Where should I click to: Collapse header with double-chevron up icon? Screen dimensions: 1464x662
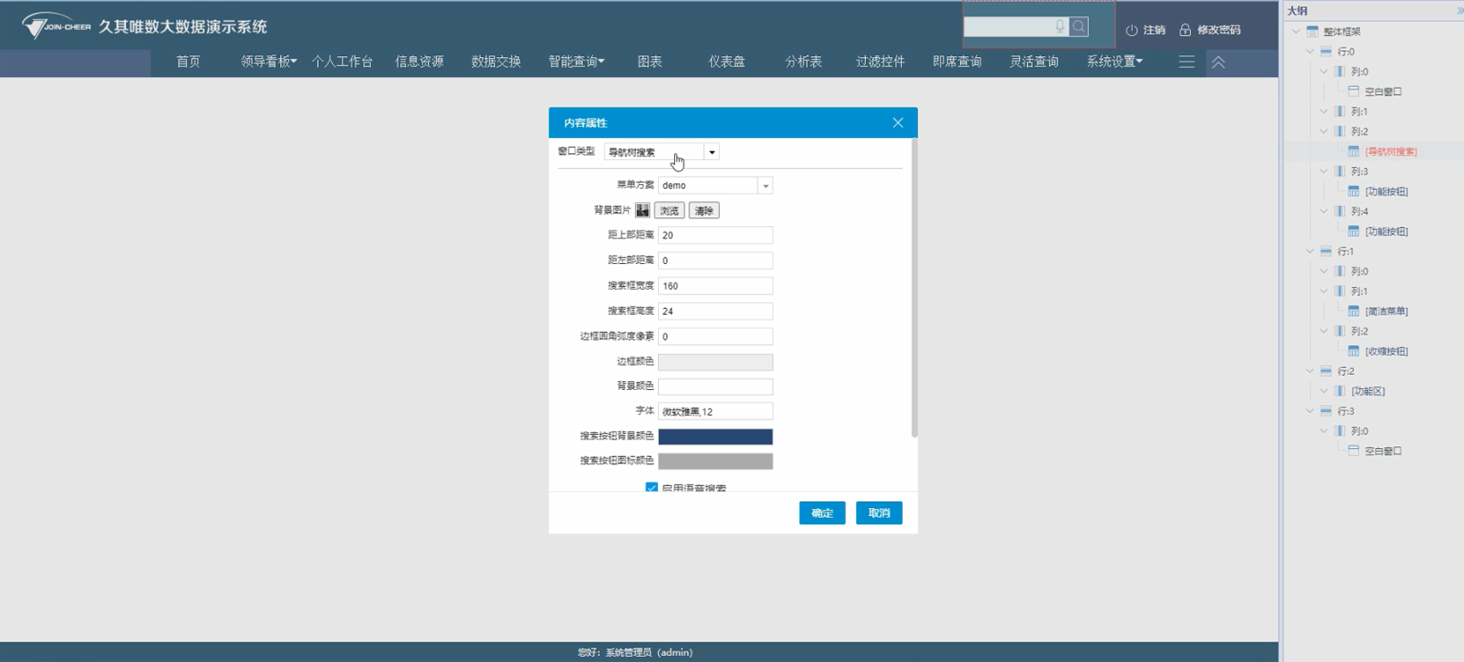[1218, 62]
